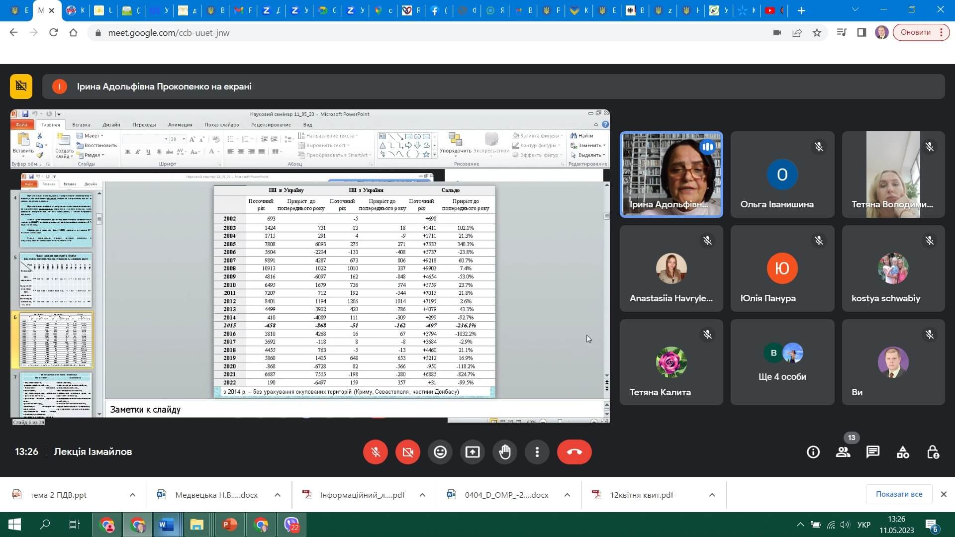
Task: Click the yellow captions-off icon near the presenter banner
Action: coord(21,87)
